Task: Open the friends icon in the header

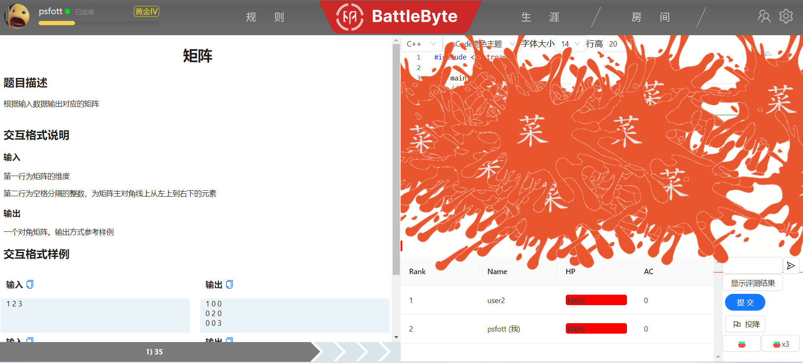Action: point(764,16)
